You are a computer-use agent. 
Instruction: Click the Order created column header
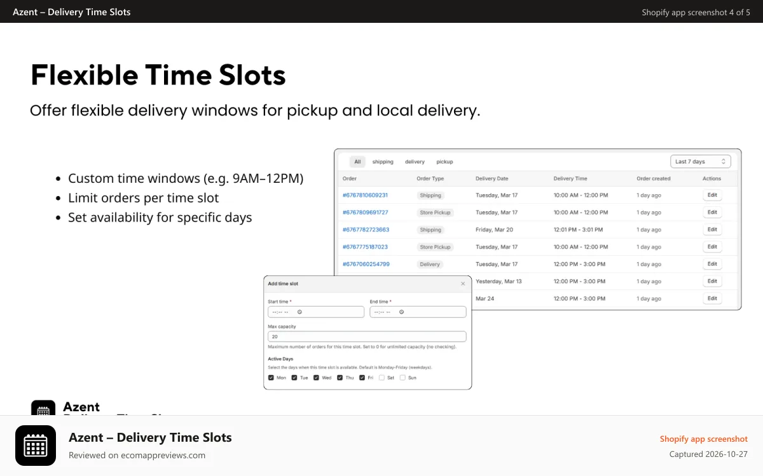point(654,179)
